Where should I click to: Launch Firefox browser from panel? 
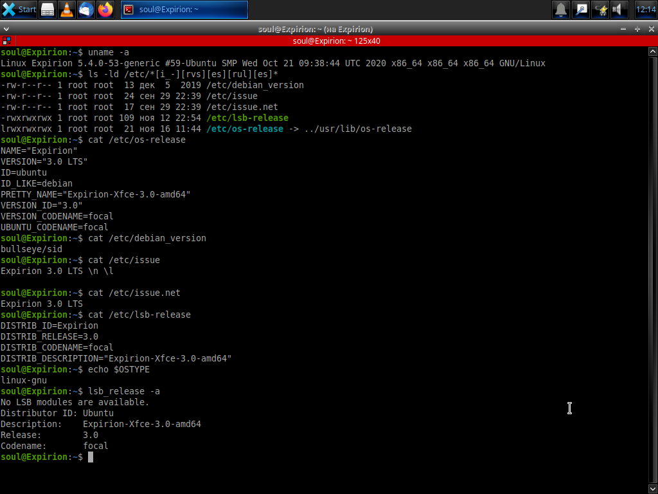(x=105, y=10)
